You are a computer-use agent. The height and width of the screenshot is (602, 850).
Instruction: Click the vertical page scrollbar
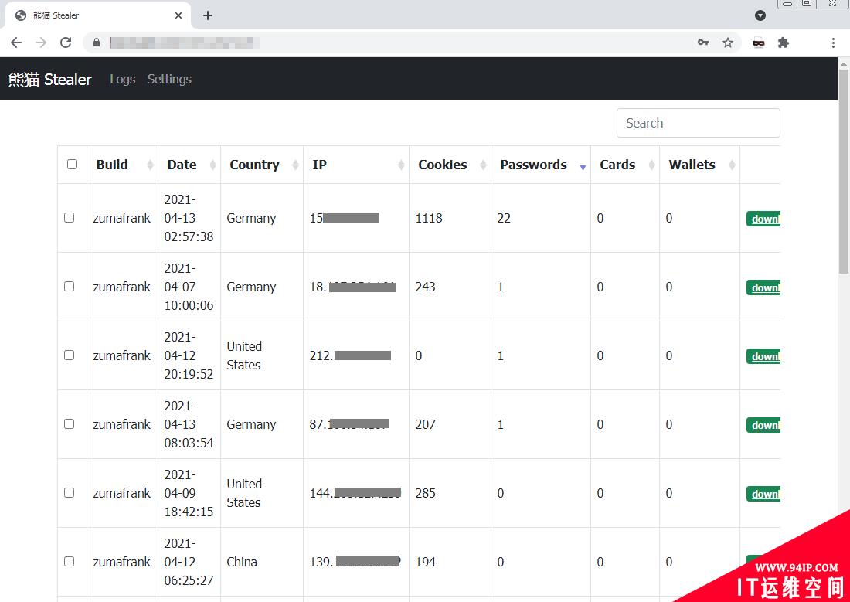coord(844,171)
